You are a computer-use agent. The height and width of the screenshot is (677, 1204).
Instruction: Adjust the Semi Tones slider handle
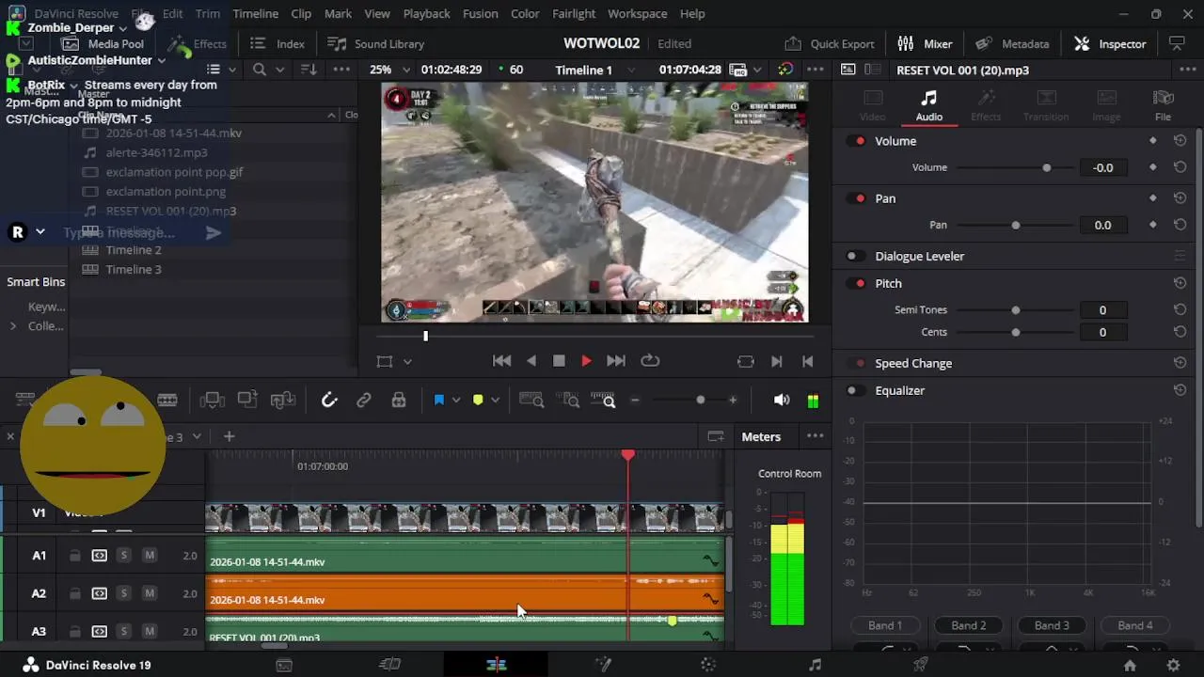pyautogui.click(x=1015, y=309)
